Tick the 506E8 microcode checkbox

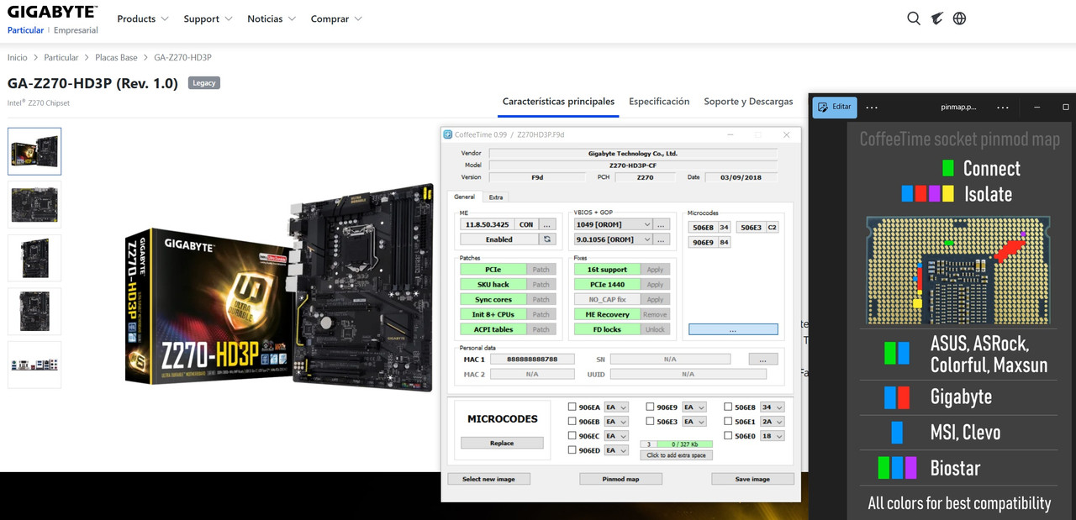point(728,407)
